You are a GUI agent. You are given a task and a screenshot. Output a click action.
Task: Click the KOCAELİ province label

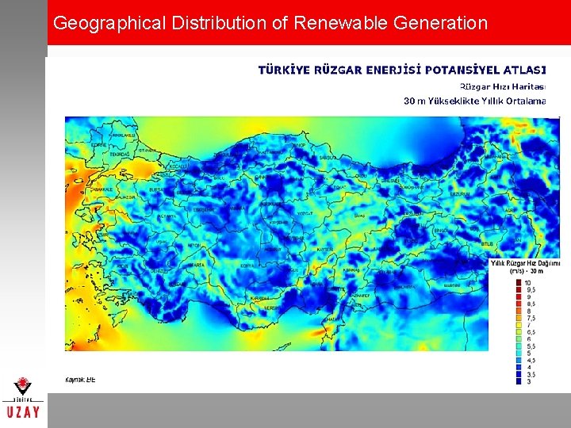[178, 166]
